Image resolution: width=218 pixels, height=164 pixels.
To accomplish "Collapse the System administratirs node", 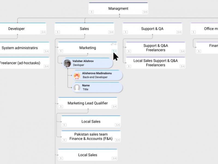I will (x=46, y=51).
